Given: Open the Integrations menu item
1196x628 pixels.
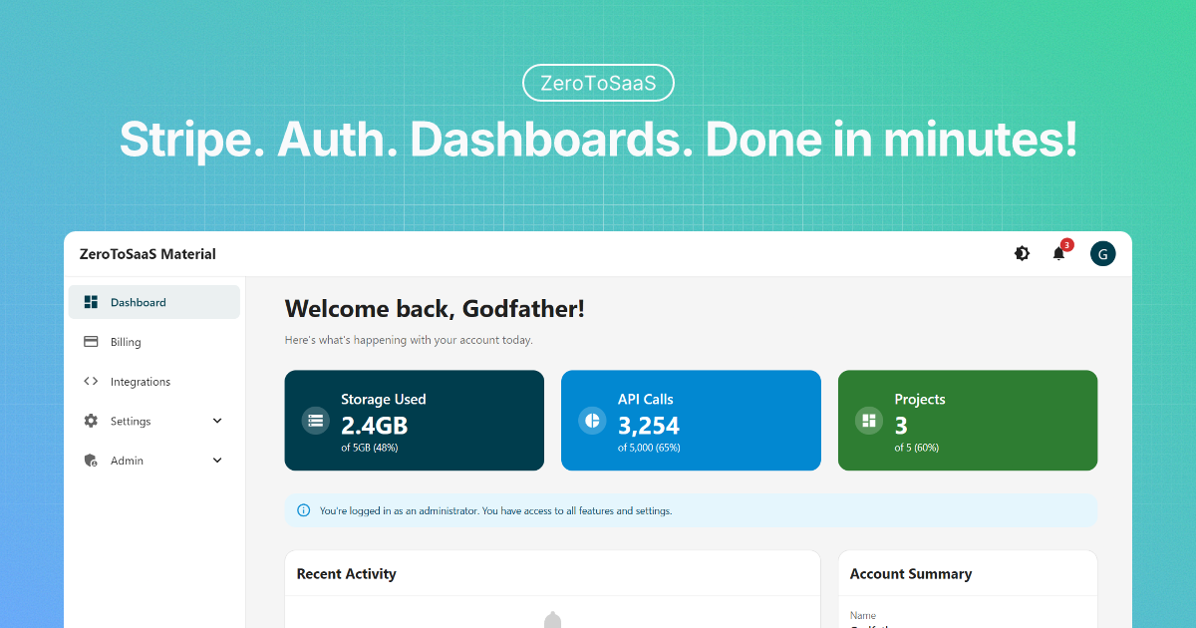Looking at the screenshot, I should (x=154, y=382).
